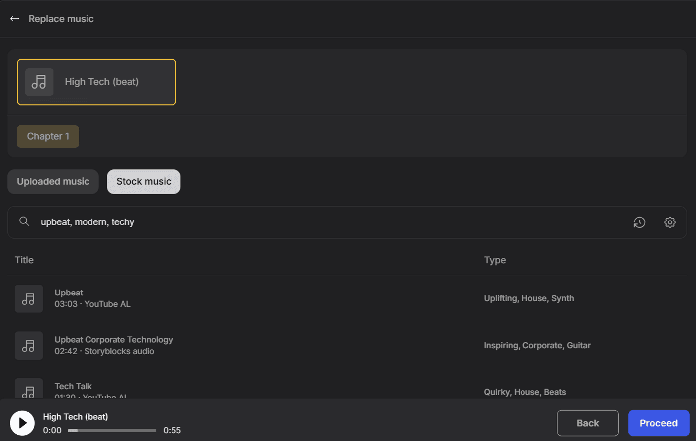Select the Chapter 1 chip
The height and width of the screenshot is (441, 696).
point(47,136)
